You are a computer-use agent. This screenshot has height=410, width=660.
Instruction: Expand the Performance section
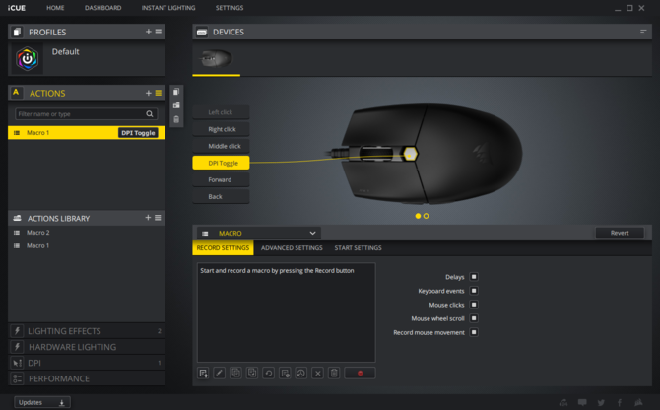tap(87, 378)
